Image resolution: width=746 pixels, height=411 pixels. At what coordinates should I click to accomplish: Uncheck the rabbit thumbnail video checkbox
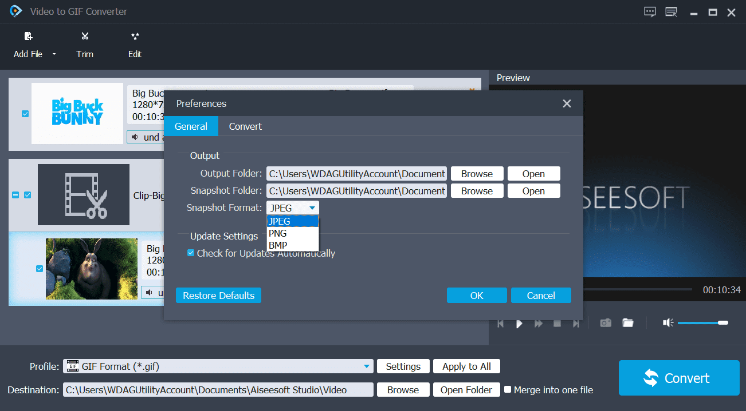pos(40,269)
